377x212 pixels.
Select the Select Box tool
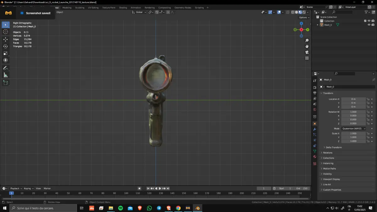(5, 24)
